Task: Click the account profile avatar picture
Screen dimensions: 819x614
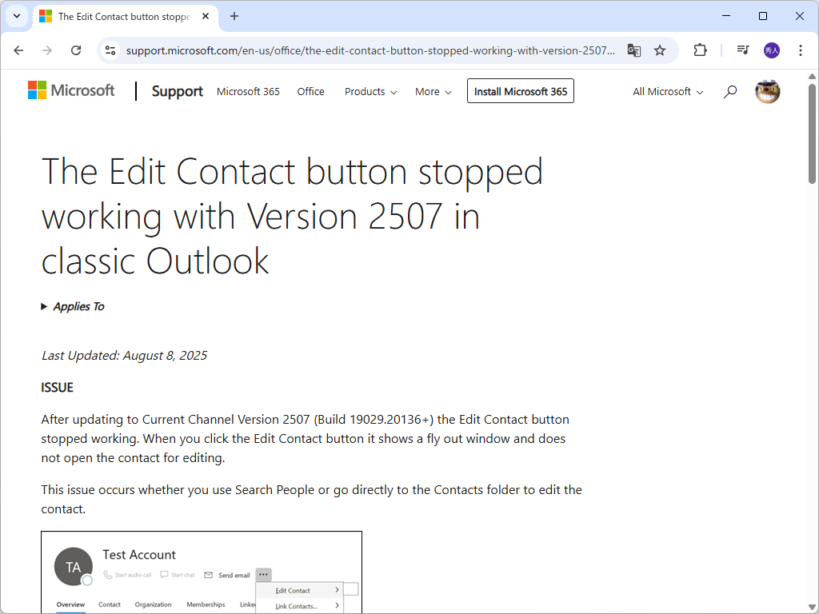Action: point(767,92)
